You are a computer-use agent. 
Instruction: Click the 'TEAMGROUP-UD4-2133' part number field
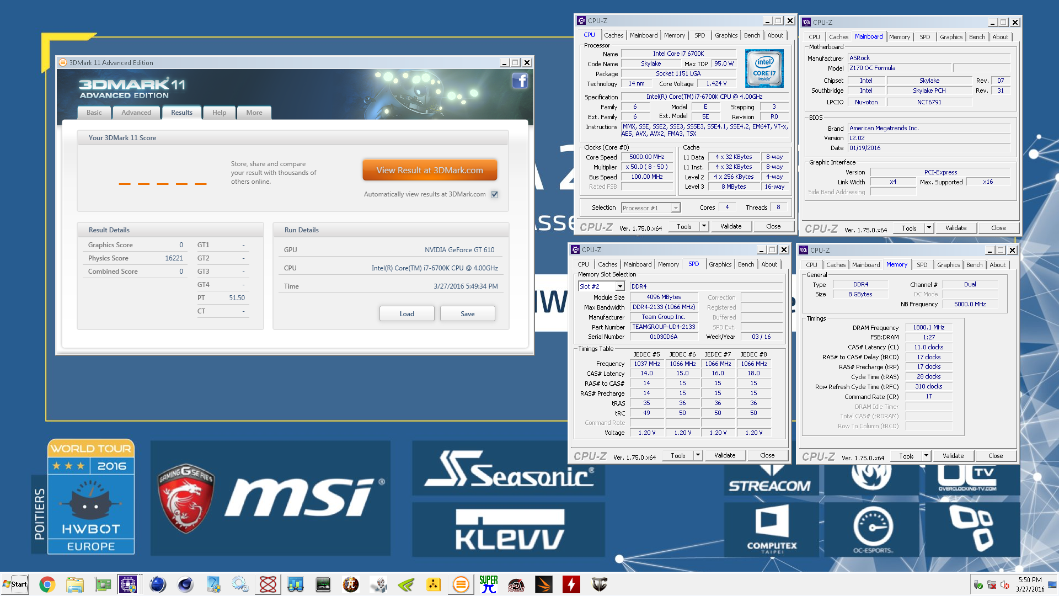click(x=664, y=327)
